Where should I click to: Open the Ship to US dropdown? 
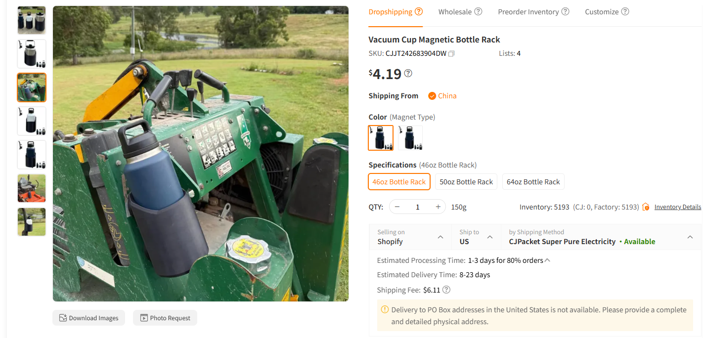[490, 237]
